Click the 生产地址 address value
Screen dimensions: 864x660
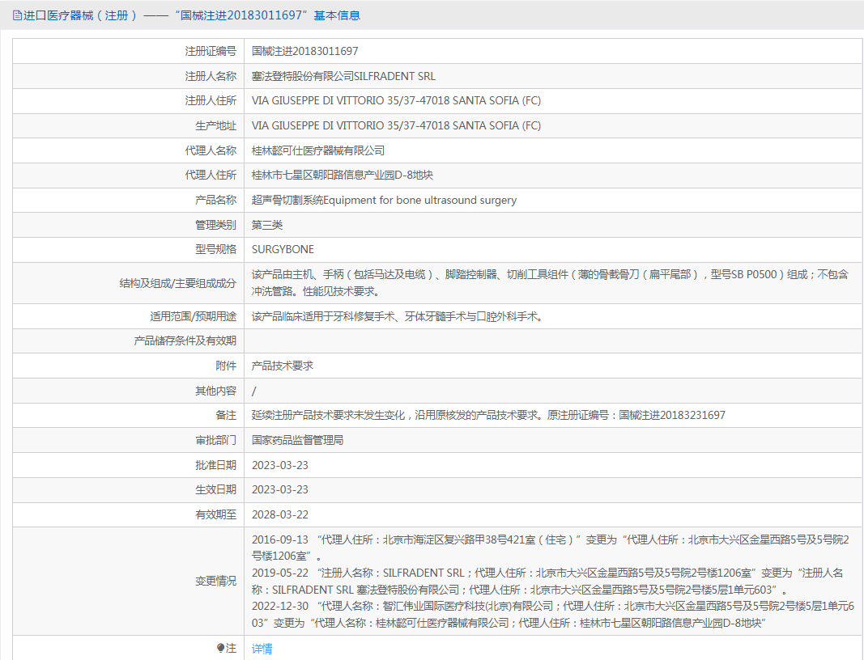pyautogui.click(x=396, y=125)
